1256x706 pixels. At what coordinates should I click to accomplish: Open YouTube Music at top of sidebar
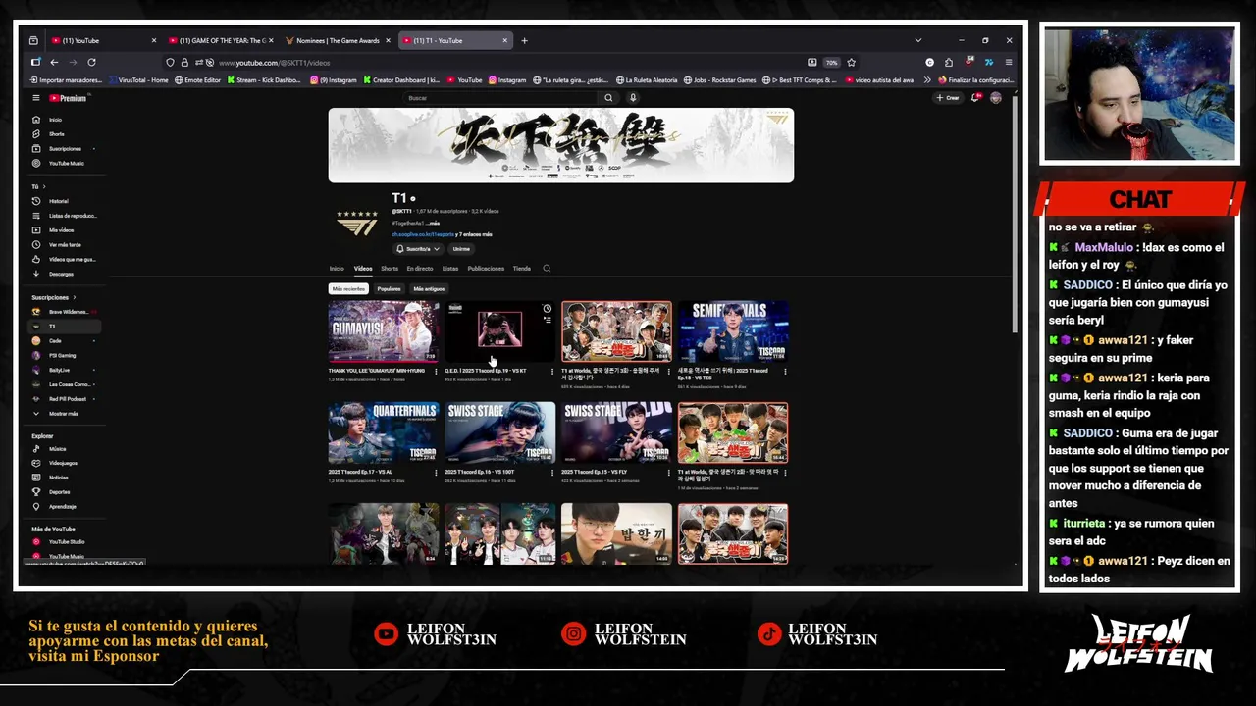pyautogui.click(x=66, y=164)
